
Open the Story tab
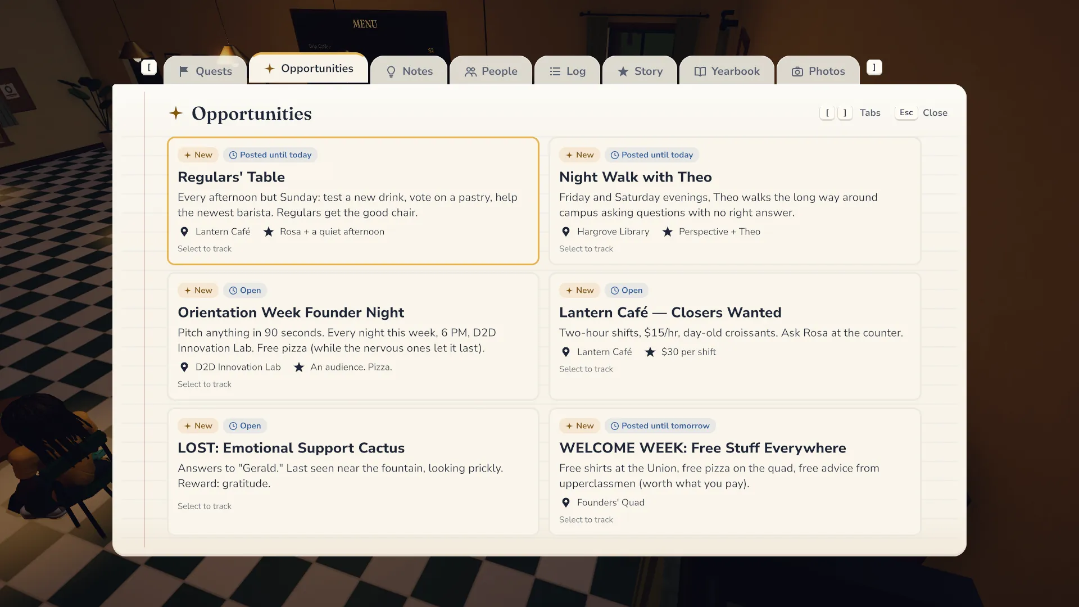coord(640,71)
